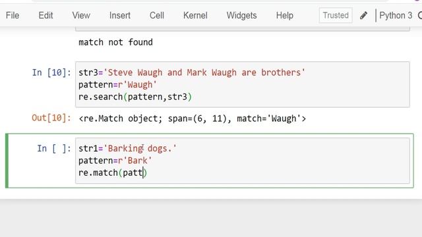Open the Widgets menu
Image resolution: width=422 pixels, height=237 pixels.
[241, 15]
